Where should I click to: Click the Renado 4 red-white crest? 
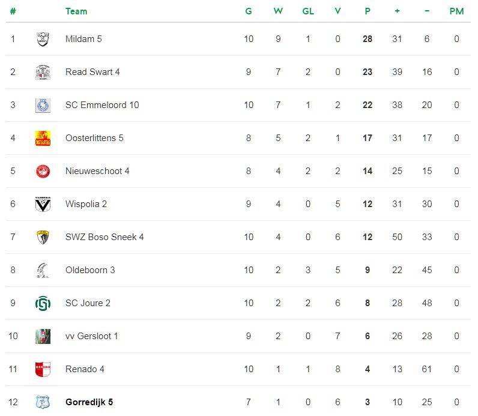point(42,369)
